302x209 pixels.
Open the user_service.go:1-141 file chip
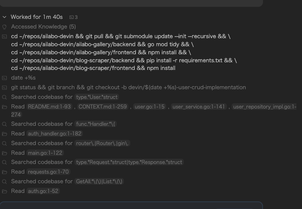(199, 107)
